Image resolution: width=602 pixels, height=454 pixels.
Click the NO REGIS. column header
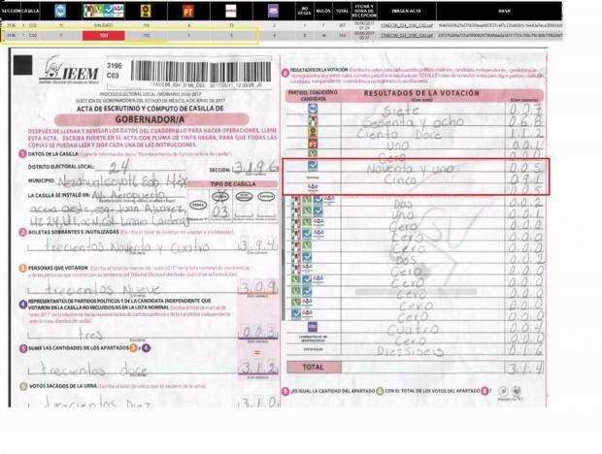click(305, 11)
